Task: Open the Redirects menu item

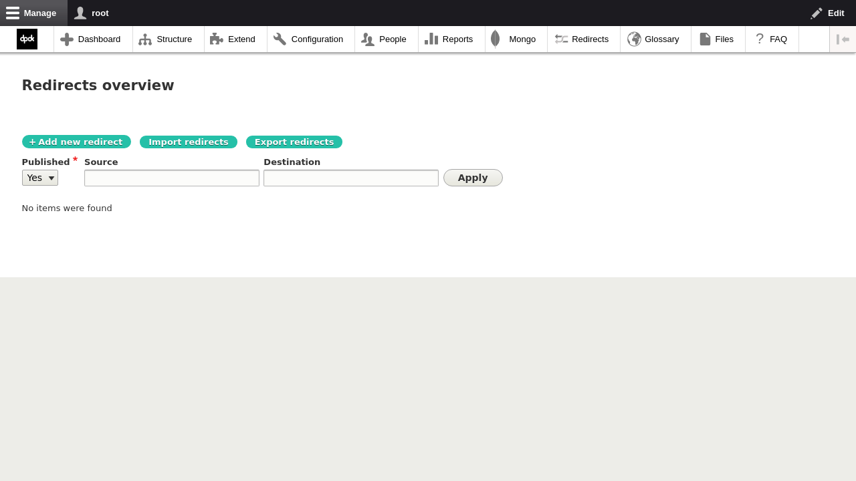Action: (584, 39)
